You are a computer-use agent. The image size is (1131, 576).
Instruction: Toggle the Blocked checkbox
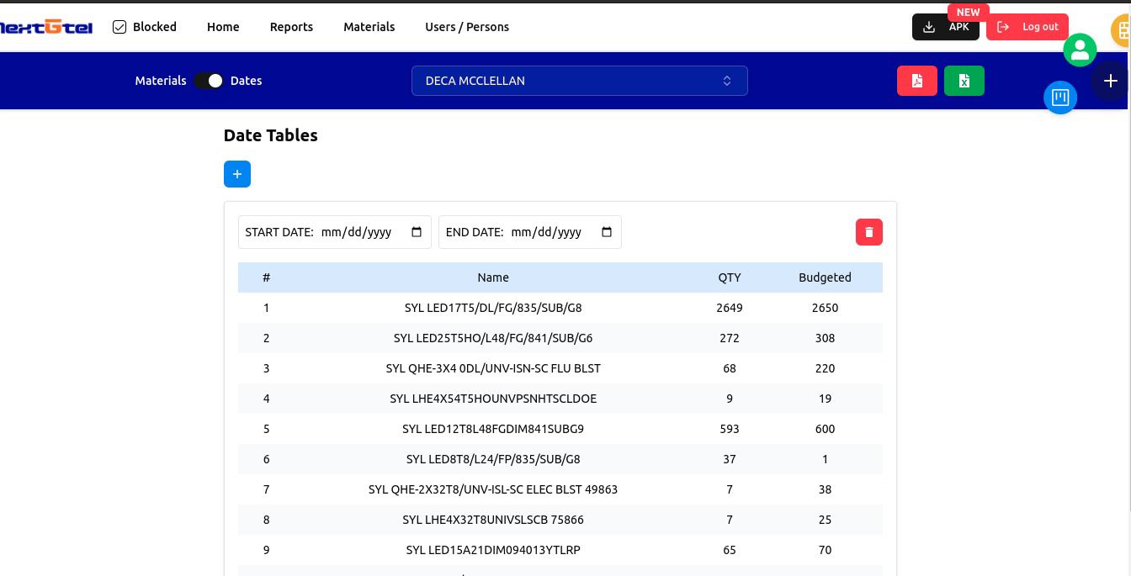coord(119,27)
